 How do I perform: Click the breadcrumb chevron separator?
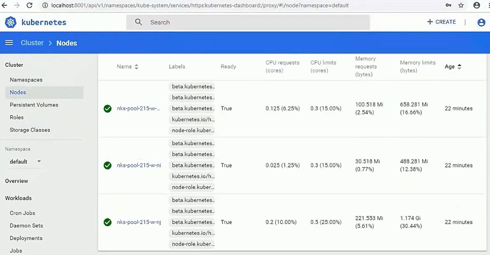click(x=50, y=43)
